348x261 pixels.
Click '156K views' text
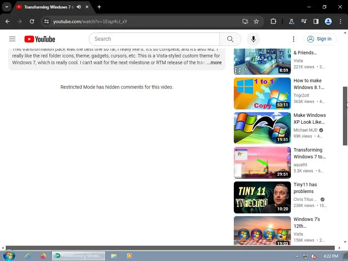tap(304, 240)
